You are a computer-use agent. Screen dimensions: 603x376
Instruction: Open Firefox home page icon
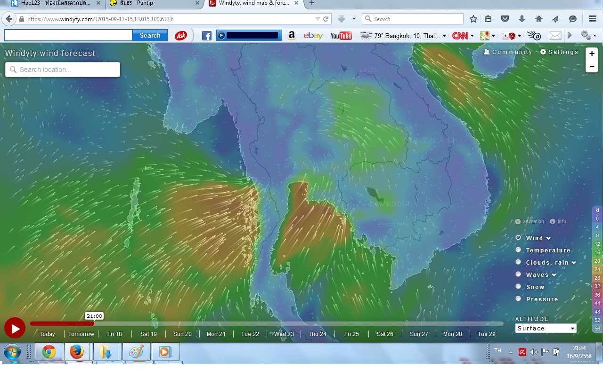[x=539, y=19]
